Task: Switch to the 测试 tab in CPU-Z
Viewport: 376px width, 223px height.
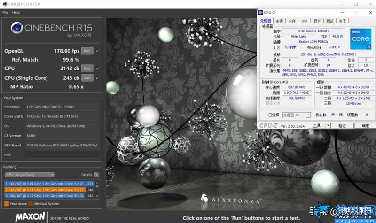Action: click(330, 21)
